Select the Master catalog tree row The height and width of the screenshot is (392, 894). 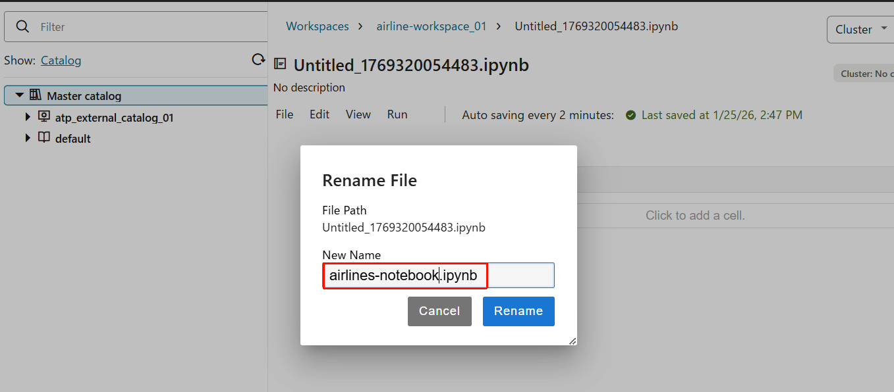point(136,95)
